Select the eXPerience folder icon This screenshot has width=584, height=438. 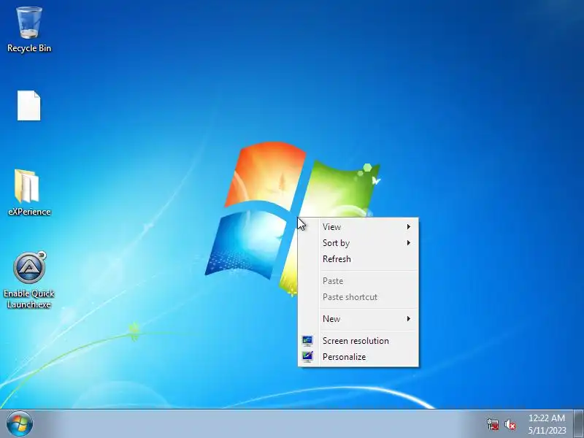coord(27,186)
